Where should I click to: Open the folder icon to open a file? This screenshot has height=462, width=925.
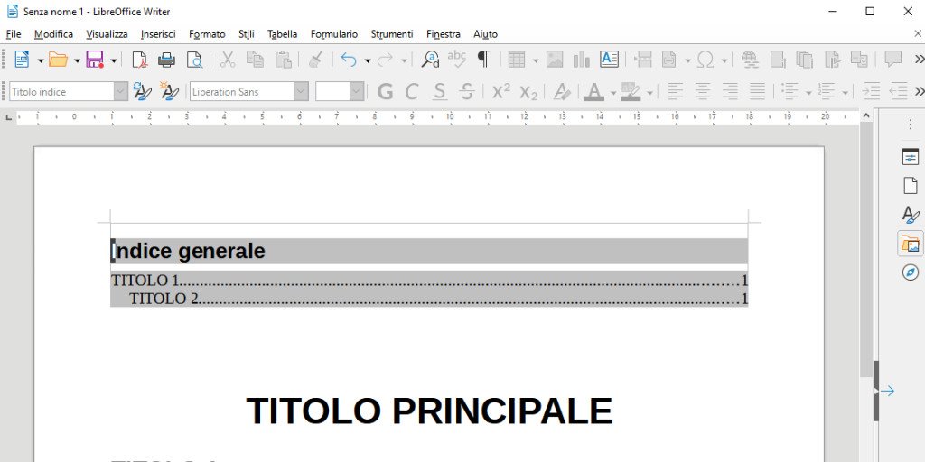[x=58, y=60]
